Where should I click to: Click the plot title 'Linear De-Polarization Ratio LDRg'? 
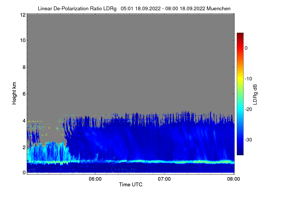tap(77, 8)
